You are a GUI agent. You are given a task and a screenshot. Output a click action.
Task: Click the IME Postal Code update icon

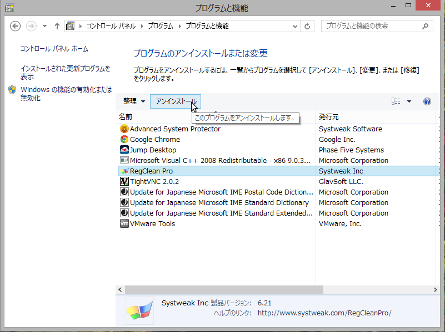[124, 192]
